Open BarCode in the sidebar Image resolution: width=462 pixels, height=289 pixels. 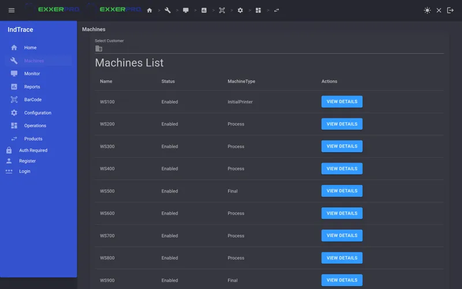38,99
